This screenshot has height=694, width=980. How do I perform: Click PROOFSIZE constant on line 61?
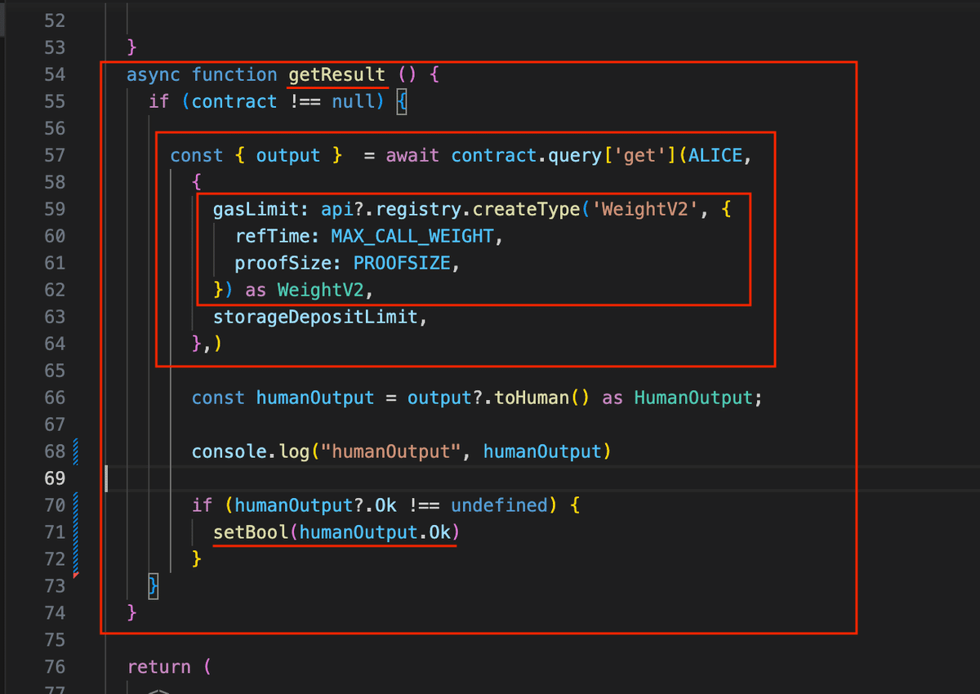tap(402, 263)
